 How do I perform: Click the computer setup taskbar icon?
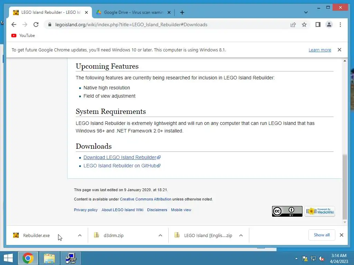tap(71, 258)
